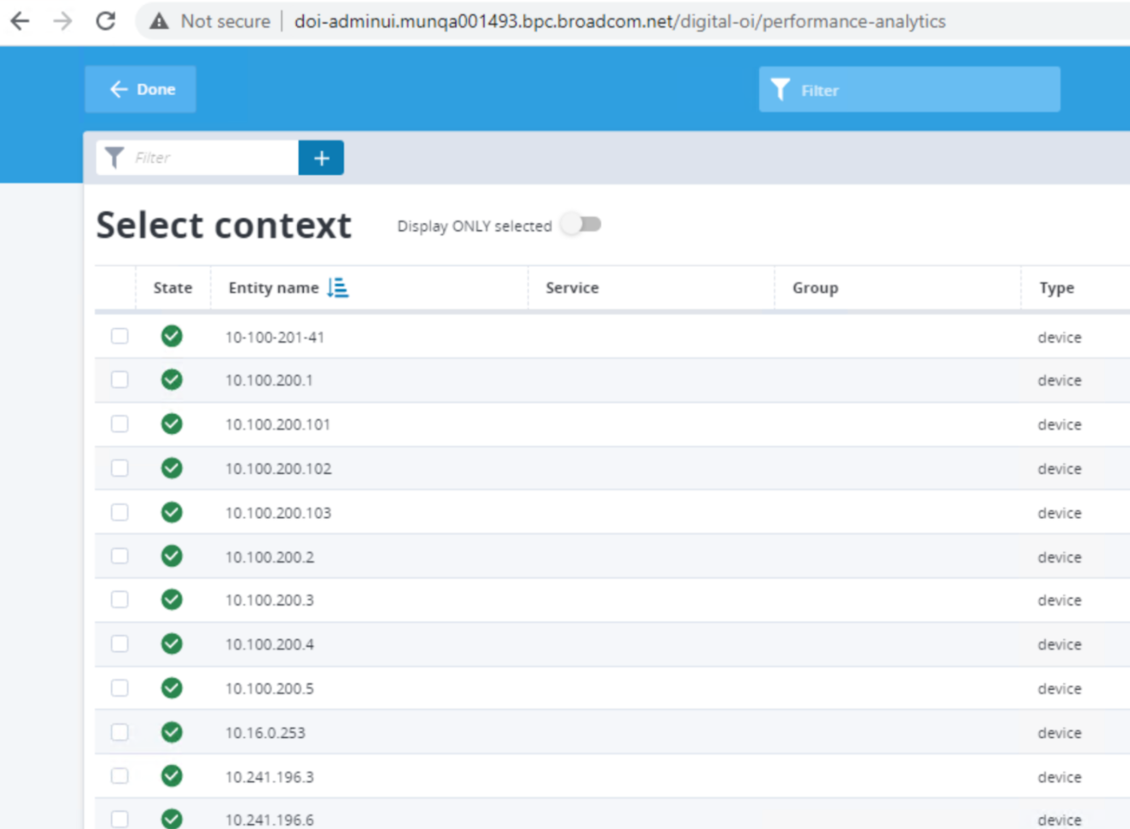Viewport: 1130px width, 829px height.
Task: Click the green check icon for 10.16.0.253
Action: pos(171,732)
